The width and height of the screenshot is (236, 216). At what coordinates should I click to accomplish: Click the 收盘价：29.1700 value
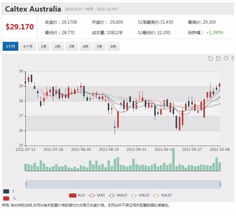[x=61, y=22]
